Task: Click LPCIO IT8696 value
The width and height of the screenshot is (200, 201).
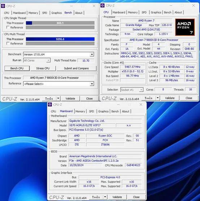Action: [x=105, y=144]
